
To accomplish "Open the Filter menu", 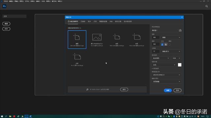I will (38, 1).
